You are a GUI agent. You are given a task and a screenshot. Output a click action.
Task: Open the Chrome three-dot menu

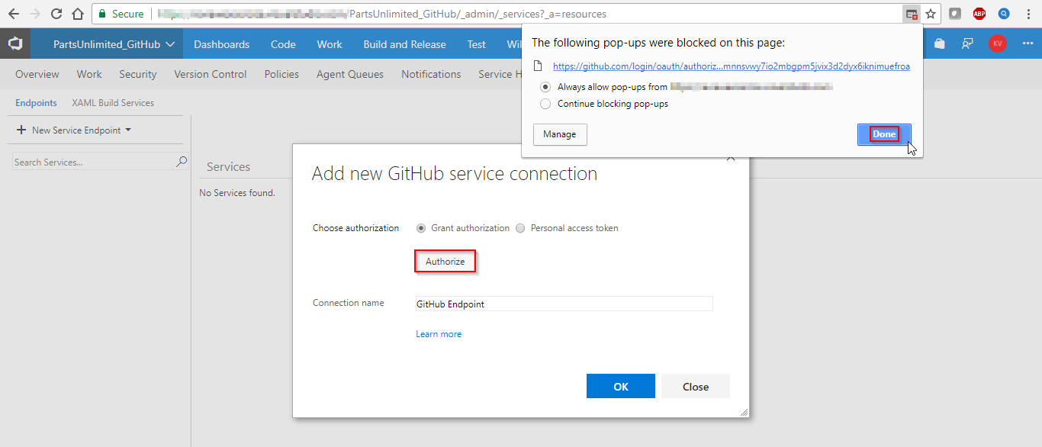tap(1028, 14)
